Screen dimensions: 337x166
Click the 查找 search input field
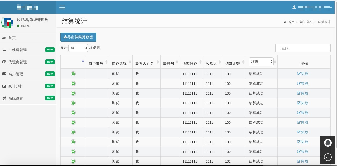[x=303, y=48]
